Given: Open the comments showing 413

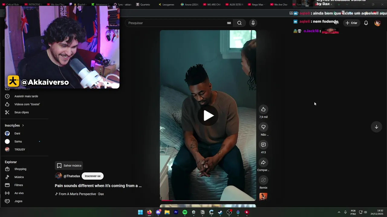Looking at the screenshot, I should click(x=263, y=145).
